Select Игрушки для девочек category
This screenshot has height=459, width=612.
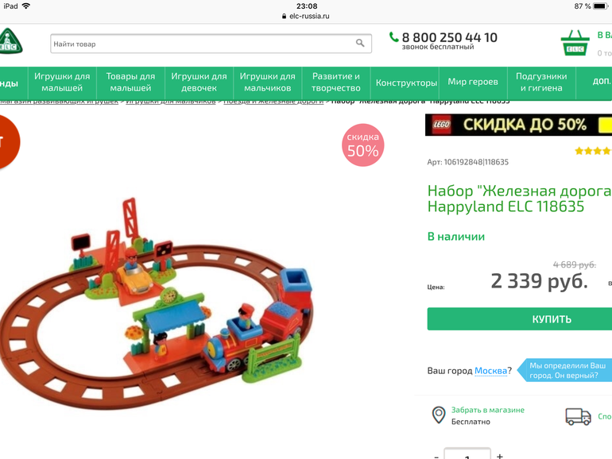click(199, 83)
